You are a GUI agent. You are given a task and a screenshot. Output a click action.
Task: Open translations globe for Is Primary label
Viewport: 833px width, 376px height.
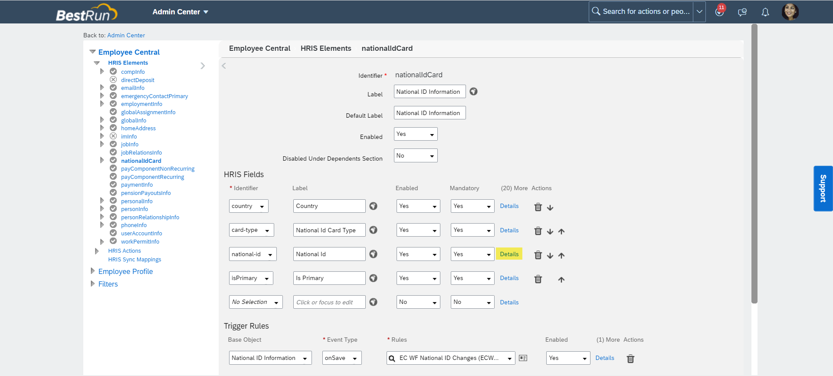[373, 278]
